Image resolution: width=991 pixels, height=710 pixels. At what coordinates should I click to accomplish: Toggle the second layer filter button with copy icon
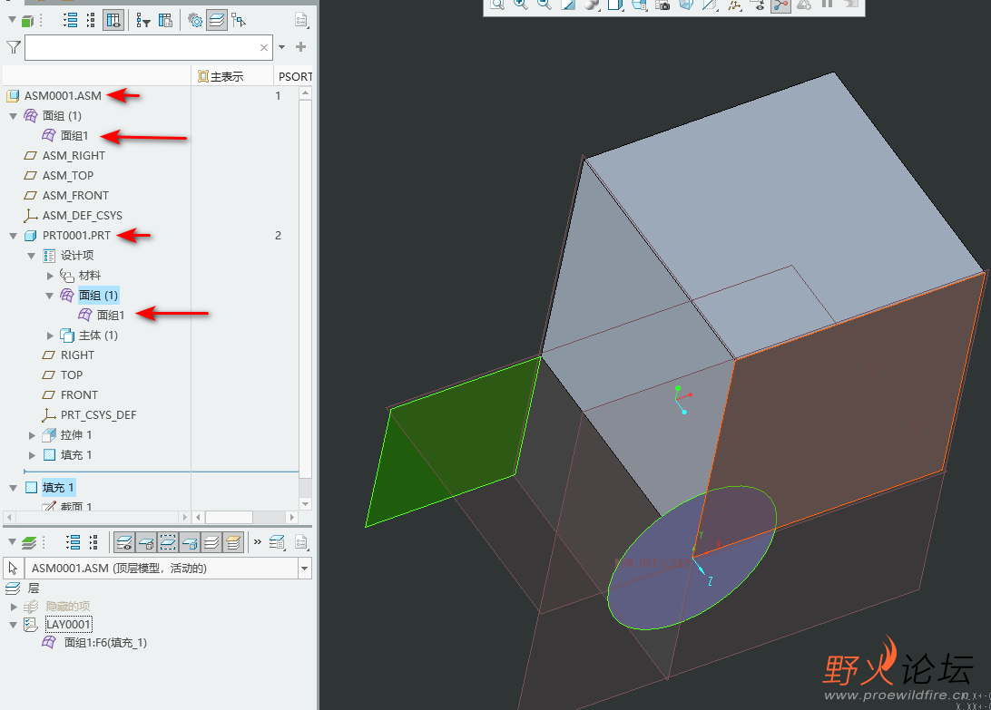146,542
